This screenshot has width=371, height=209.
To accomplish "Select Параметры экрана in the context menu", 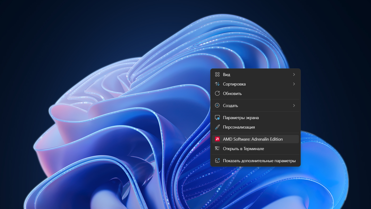I will pos(255,118).
